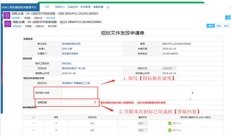The width and height of the screenshot is (231, 137).
Task: Click the xls file icon in row 1
Action: pos(170,124)
